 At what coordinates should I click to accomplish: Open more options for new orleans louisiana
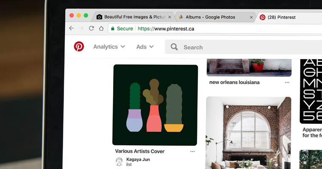(x=287, y=82)
